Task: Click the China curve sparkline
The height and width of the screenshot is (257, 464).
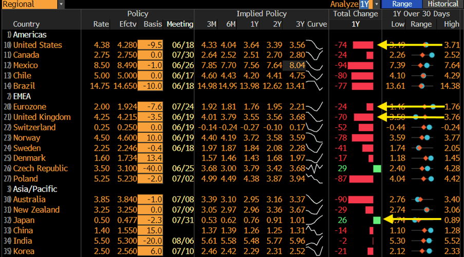Action: coord(314,230)
